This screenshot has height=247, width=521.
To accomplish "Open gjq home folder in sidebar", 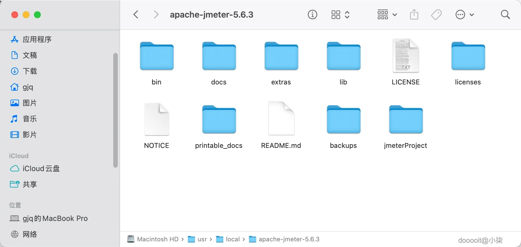I will (x=22, y=87).
